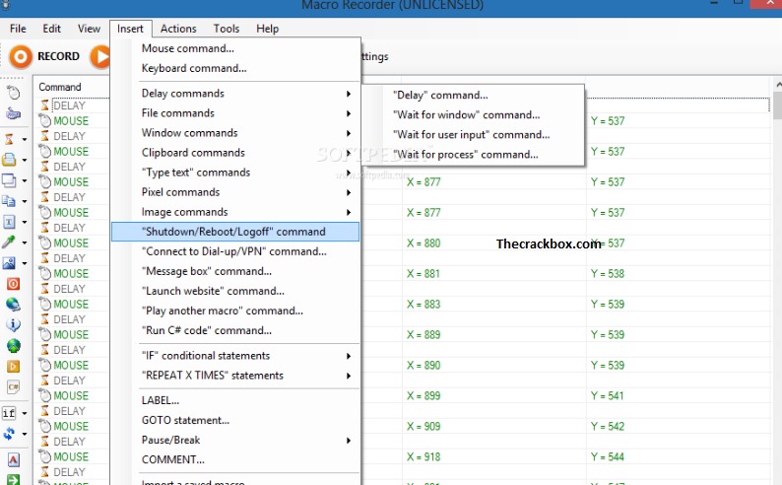Open the View menu
782x485 pixels.
coord(89,29)
